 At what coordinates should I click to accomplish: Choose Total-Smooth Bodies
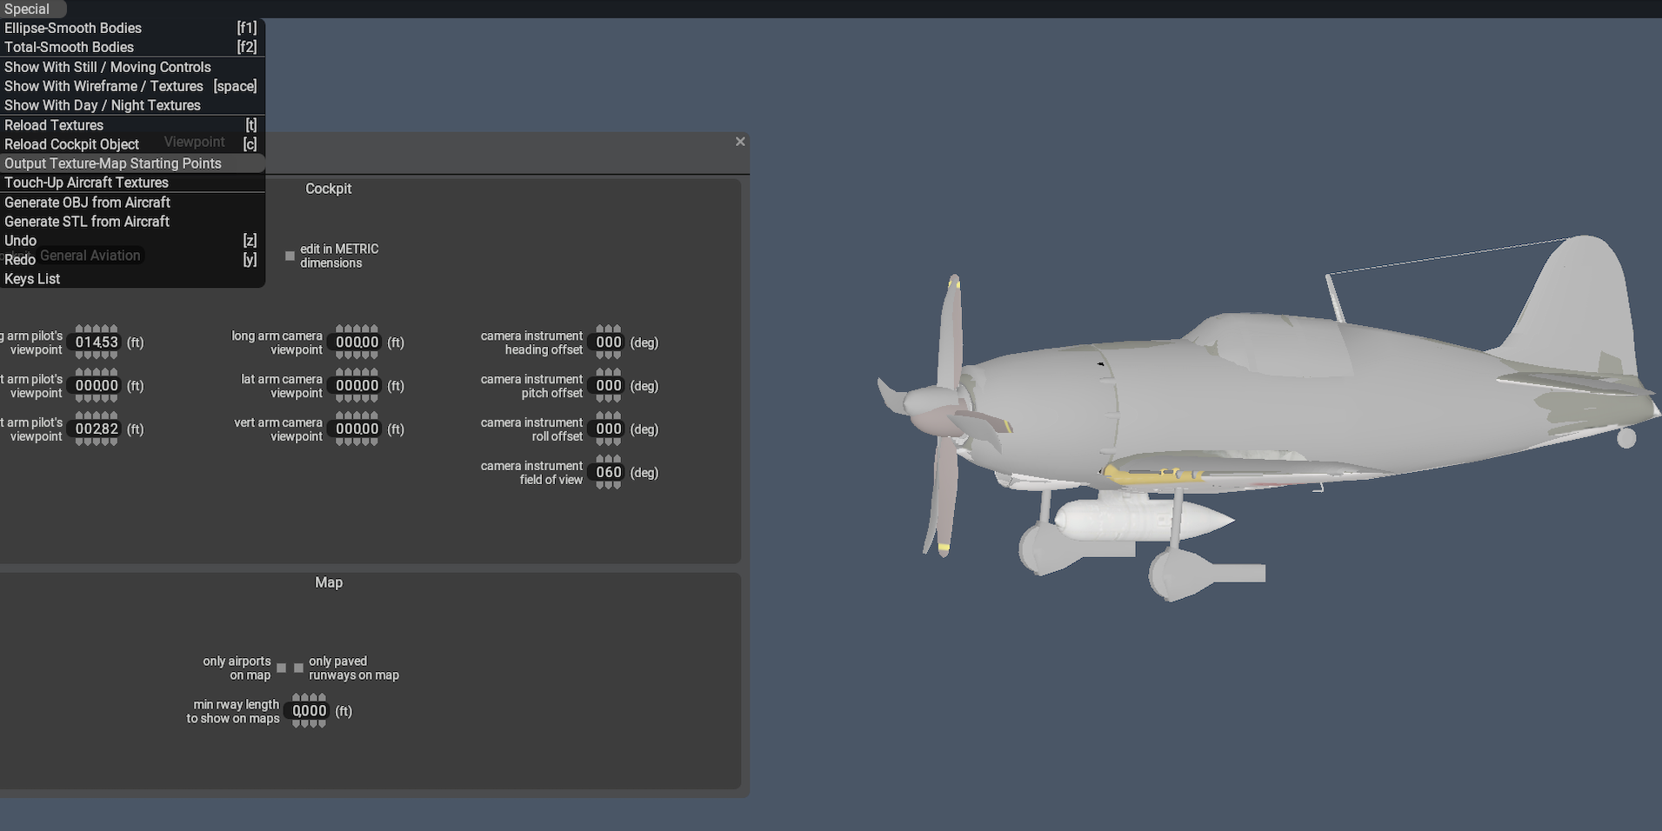point(69,47)
